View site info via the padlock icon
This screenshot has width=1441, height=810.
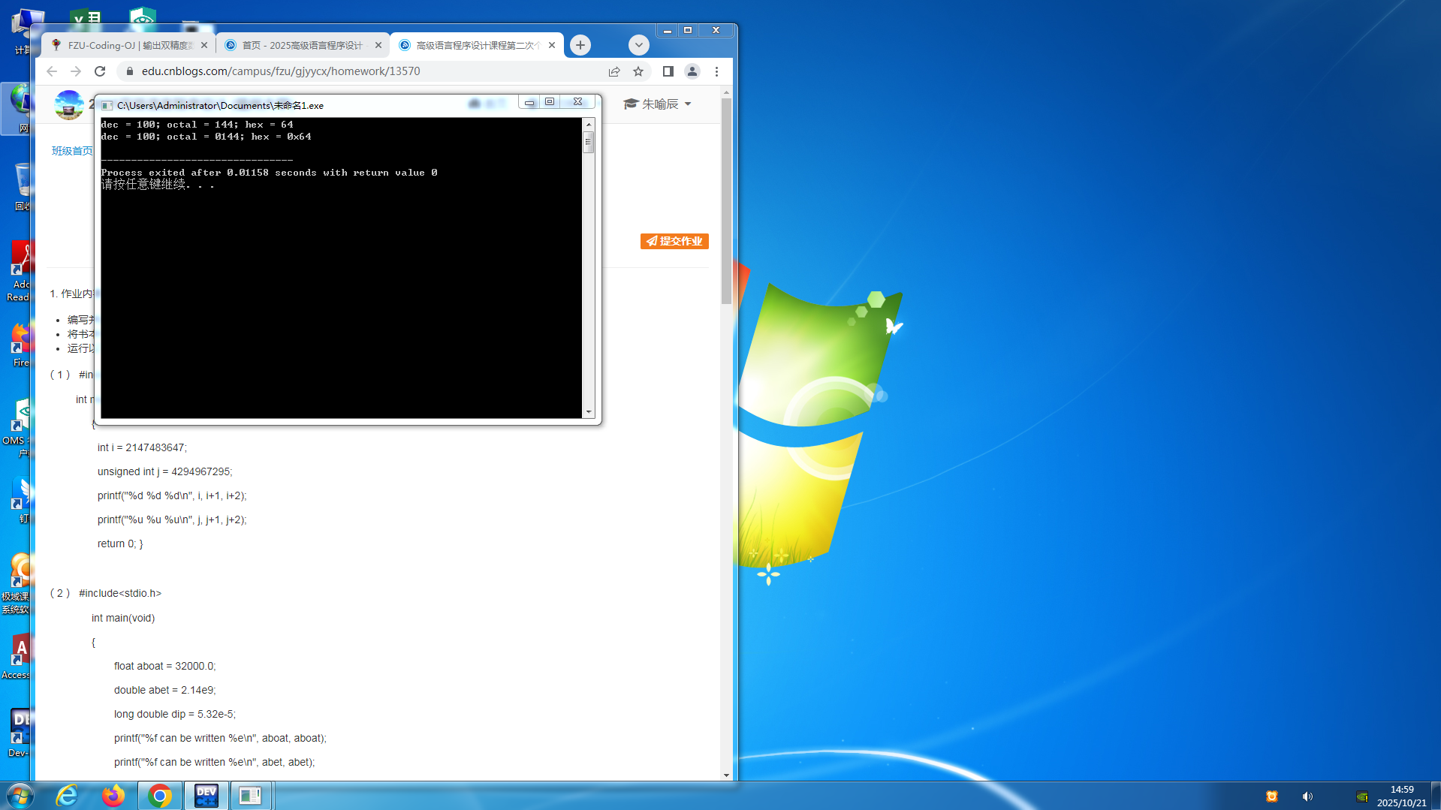point(129,71)
